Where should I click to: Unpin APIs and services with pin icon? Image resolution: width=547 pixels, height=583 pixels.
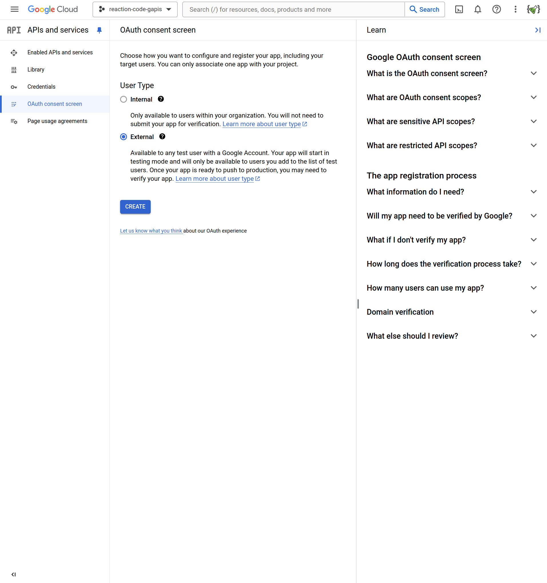tap(100, 30)
